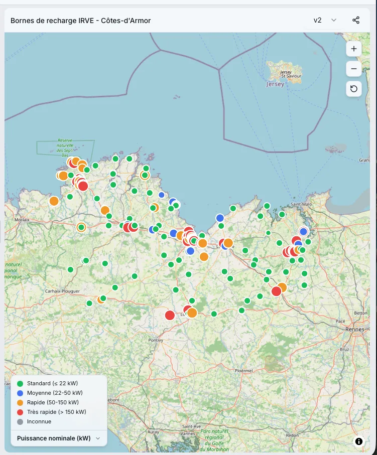Toggle the Très rapide (> 150 kW) legend entry
The width and height of the screenshot is (377, 455).
51,412
